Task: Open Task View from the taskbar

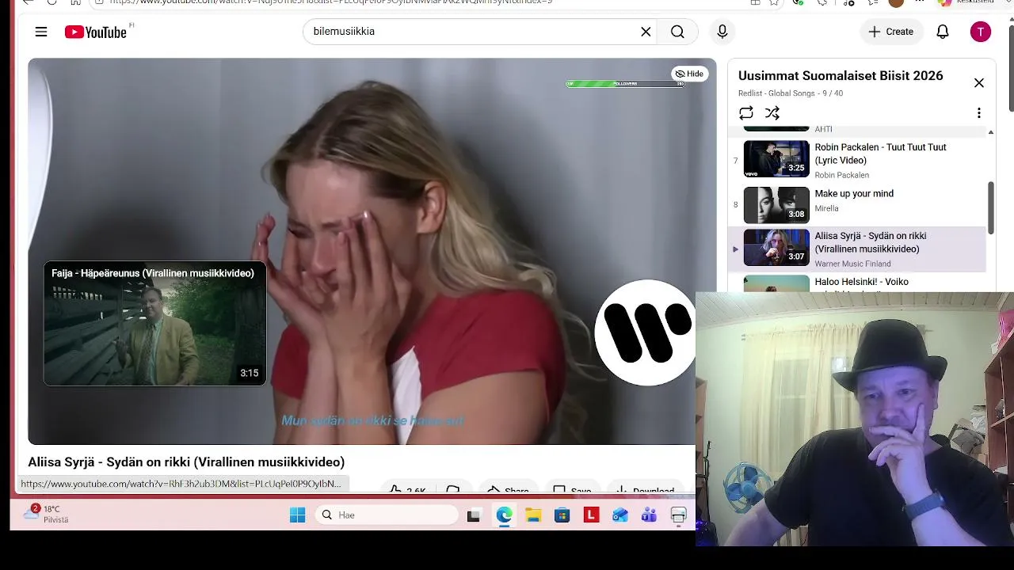Action: pos(474,515)
